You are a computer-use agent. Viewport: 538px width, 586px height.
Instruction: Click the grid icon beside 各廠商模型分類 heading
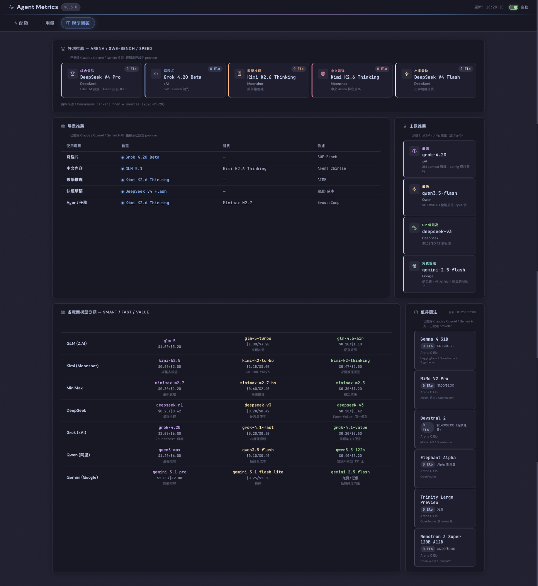(x=63, y=312)
